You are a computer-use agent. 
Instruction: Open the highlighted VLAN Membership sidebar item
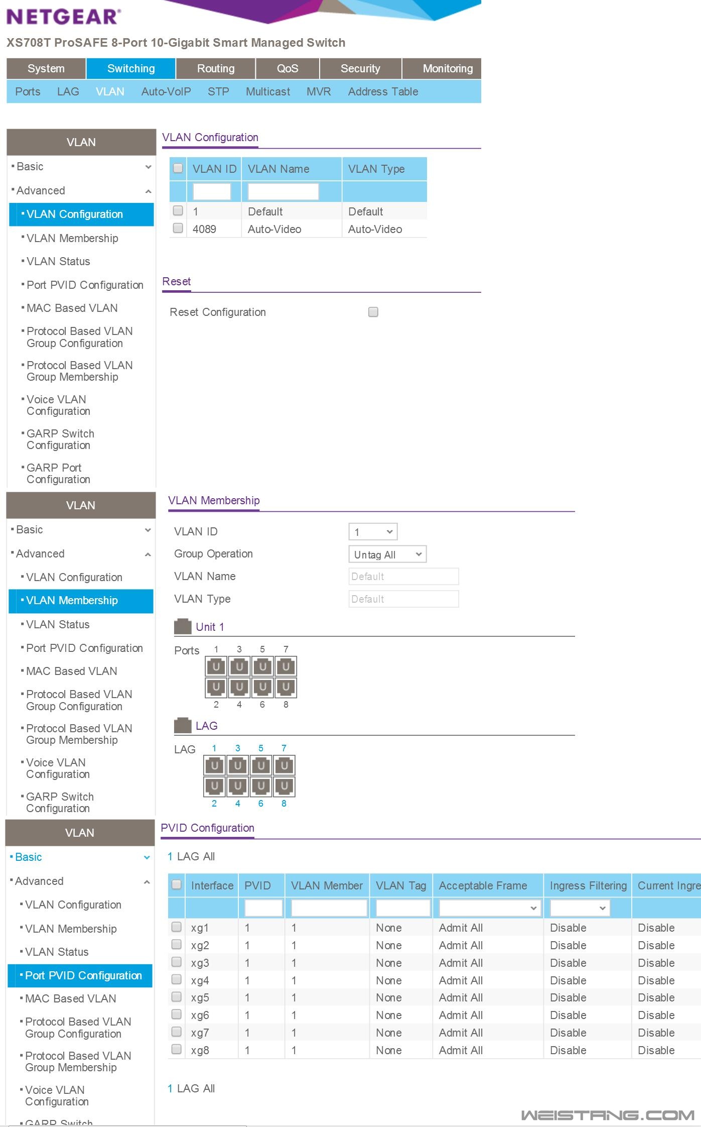click(x=81, y=601)
